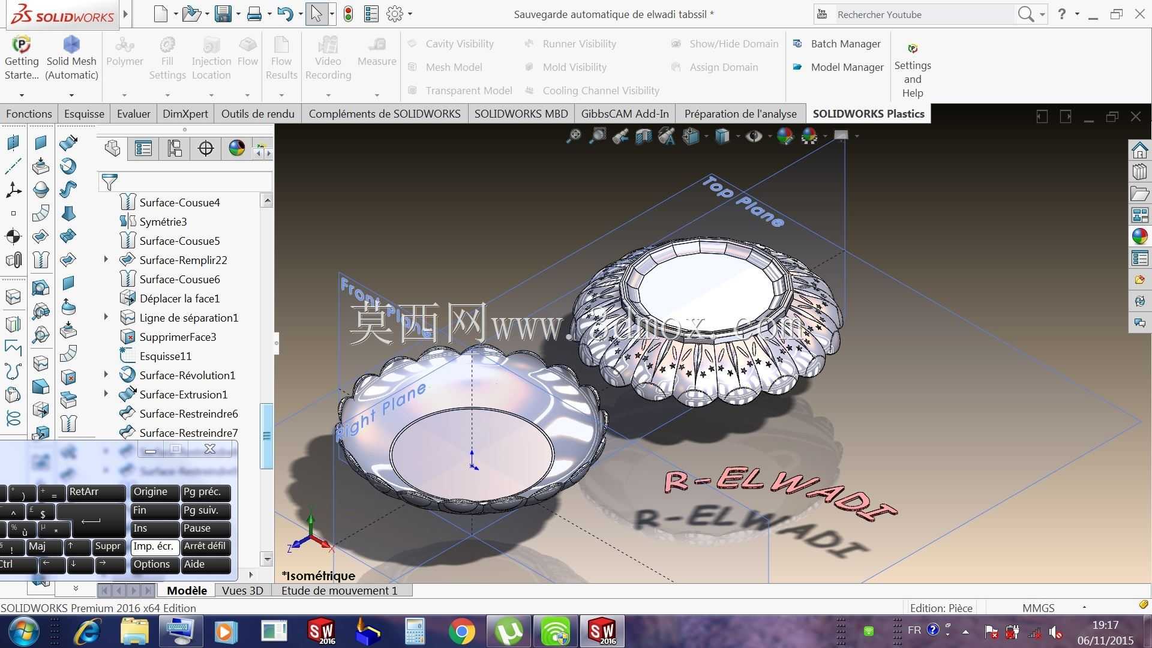Expand the Surface-Extrusion1 feature
This screenshot has width=1152, height=648.
pyautogui.click(x=106, y=394)
